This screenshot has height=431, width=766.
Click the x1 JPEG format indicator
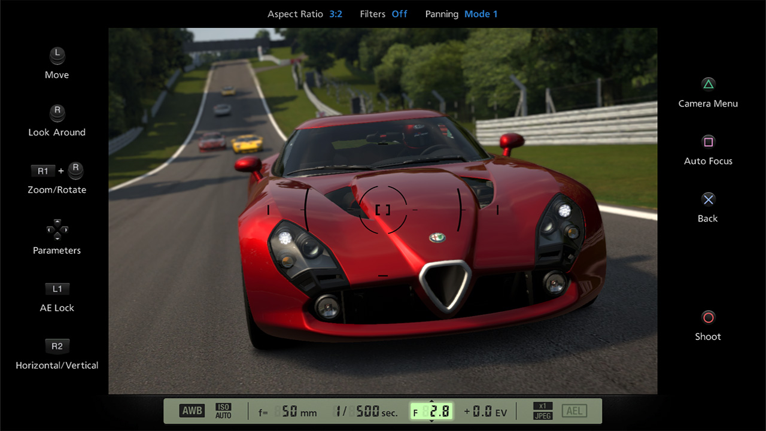542,411
